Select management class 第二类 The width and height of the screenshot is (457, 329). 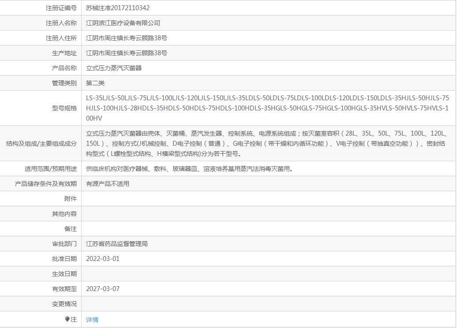(95, 83)
